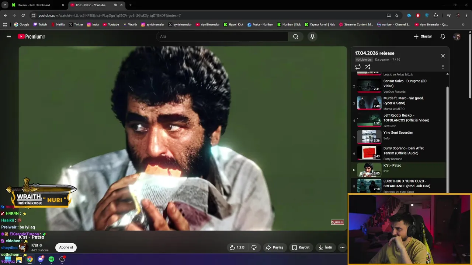
Task: Open the tab search dropdown arrow
Action: tap(4, 5)
